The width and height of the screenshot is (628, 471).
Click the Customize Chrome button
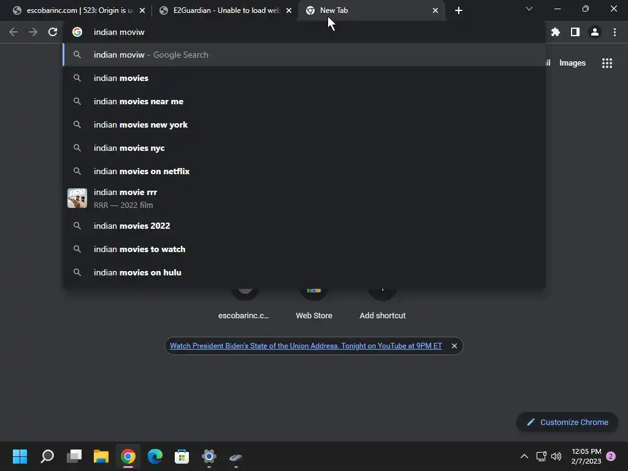(567, 422)
